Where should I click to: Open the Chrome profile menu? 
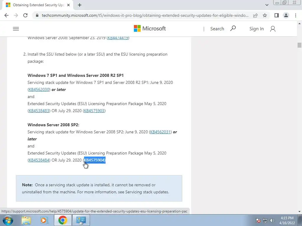286,15
